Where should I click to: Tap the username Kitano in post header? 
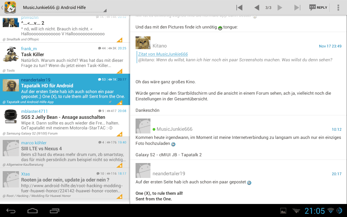tap(160, 46)
